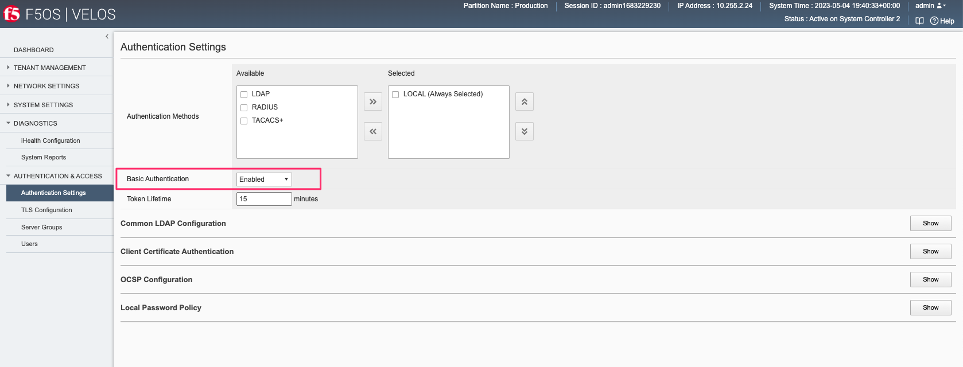Show Local Password Policy section

click(x=930, y=308)
